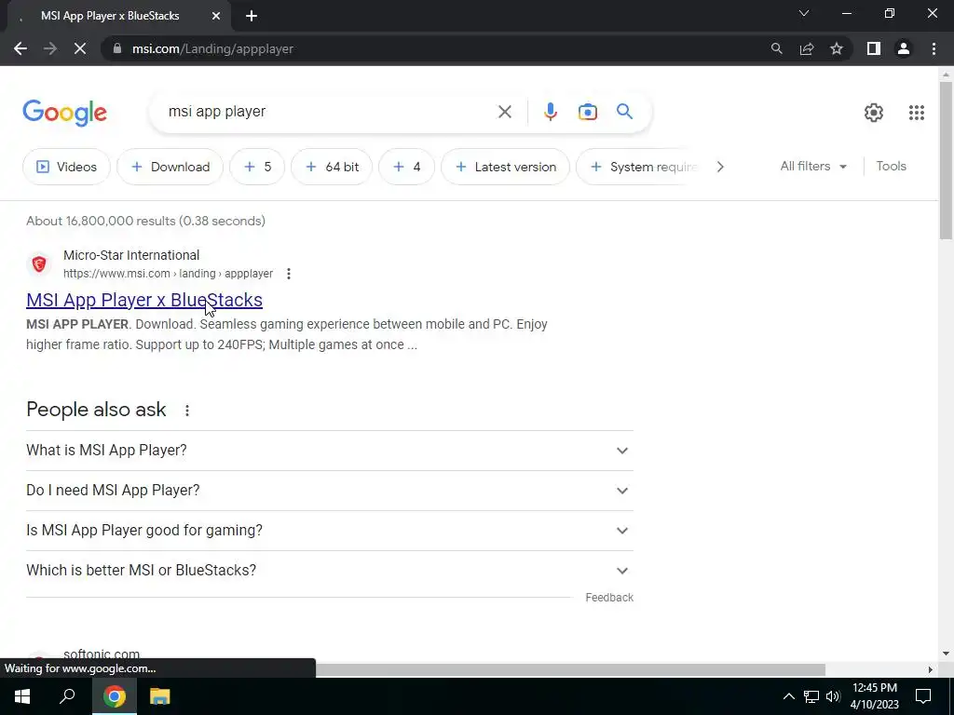
Task: Expand What is MSI App Player?
Action: pos(329,451)
